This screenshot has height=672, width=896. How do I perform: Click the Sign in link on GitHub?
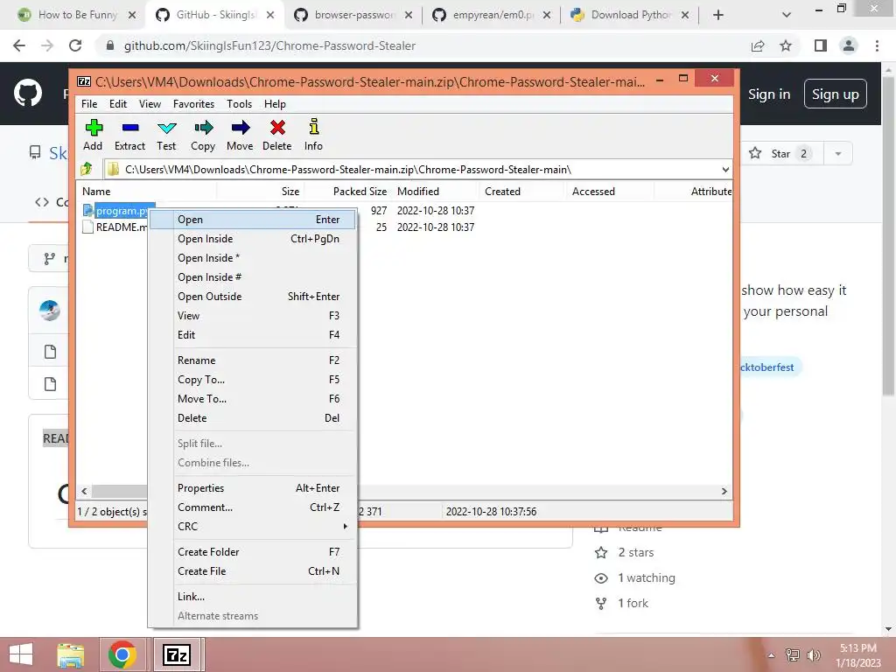coord(769,94)
